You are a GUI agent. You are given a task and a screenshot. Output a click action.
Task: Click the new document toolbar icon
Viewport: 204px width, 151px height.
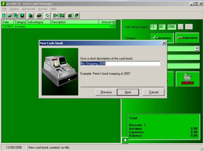click(4, 16)
